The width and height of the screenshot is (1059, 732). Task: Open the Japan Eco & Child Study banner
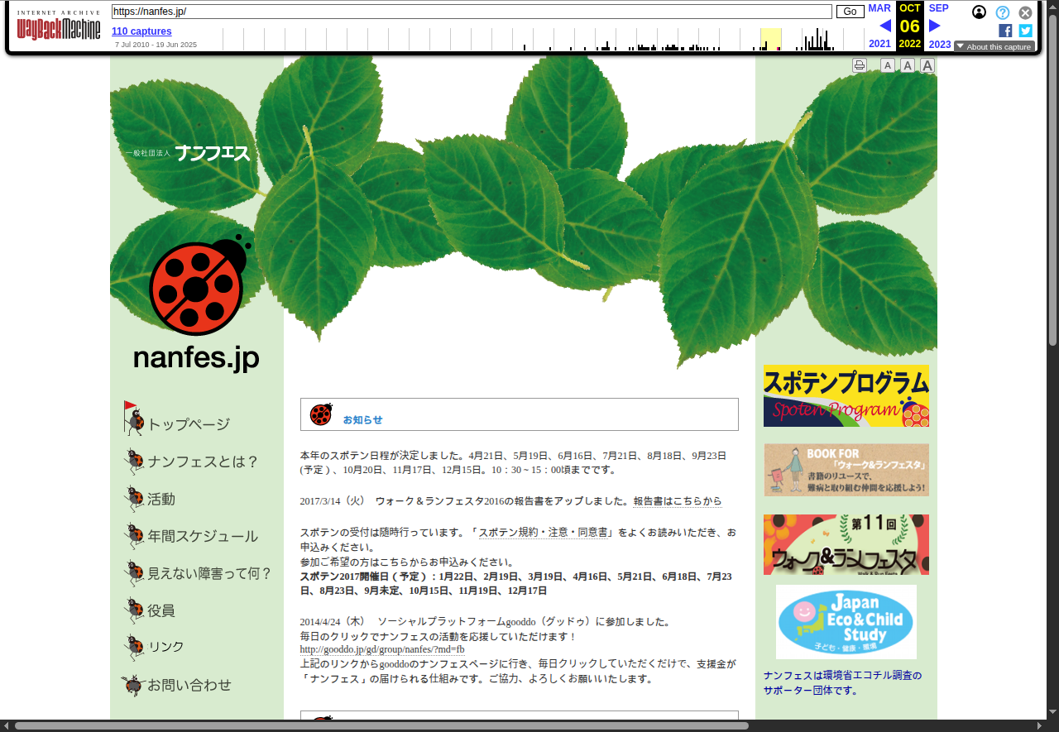846,621
